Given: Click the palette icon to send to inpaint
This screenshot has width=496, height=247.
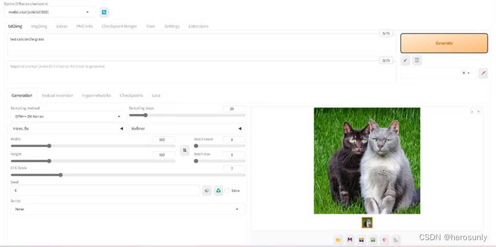Looking at the screenshot, I should (384, 240).
